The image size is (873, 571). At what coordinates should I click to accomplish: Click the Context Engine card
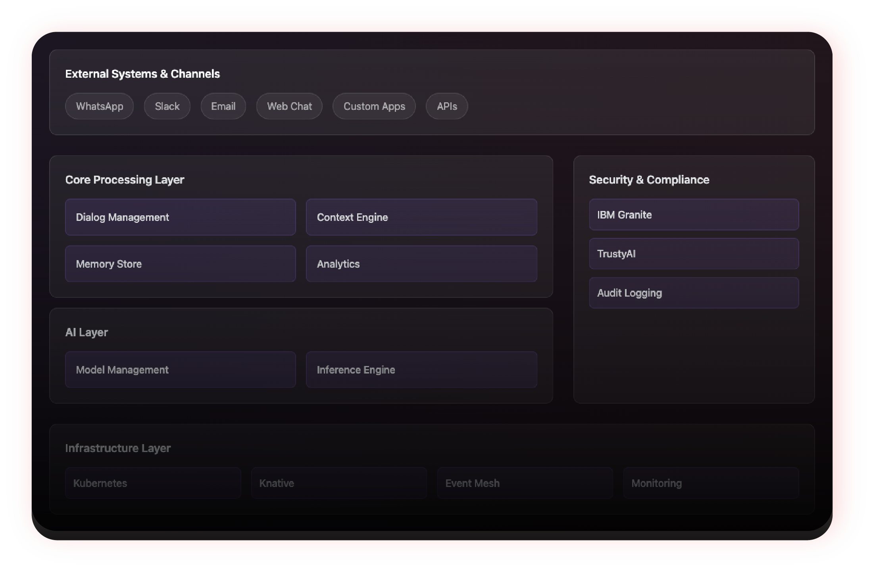[x=421, y=217]
